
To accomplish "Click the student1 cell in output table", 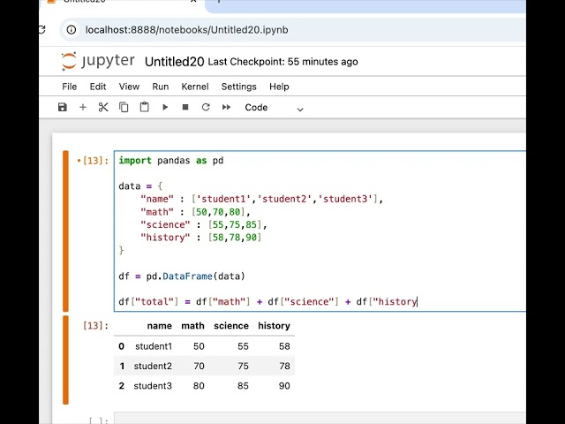I will (154, 346).
